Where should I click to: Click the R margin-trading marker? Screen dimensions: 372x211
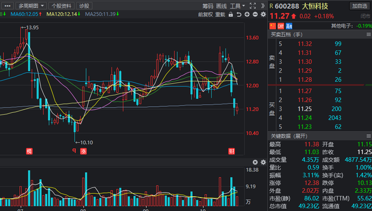pyautogui.click(x=271, y=6)
